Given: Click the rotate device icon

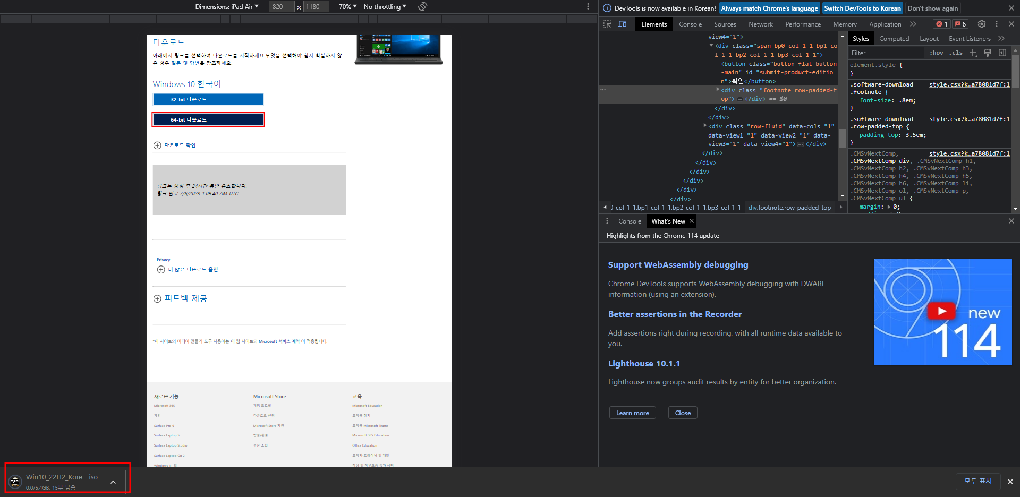Looking at the screenshot, I should tap(423, 6).
